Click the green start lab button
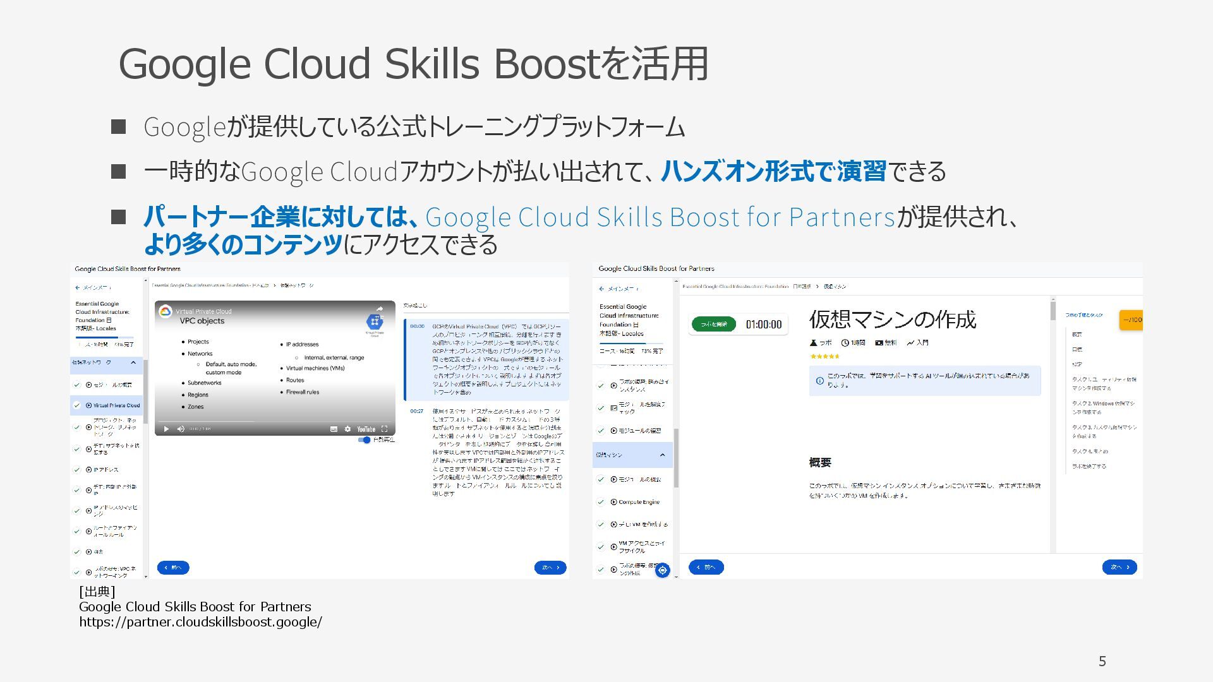This screenshot has height=682, width=1213. [714, 325]
